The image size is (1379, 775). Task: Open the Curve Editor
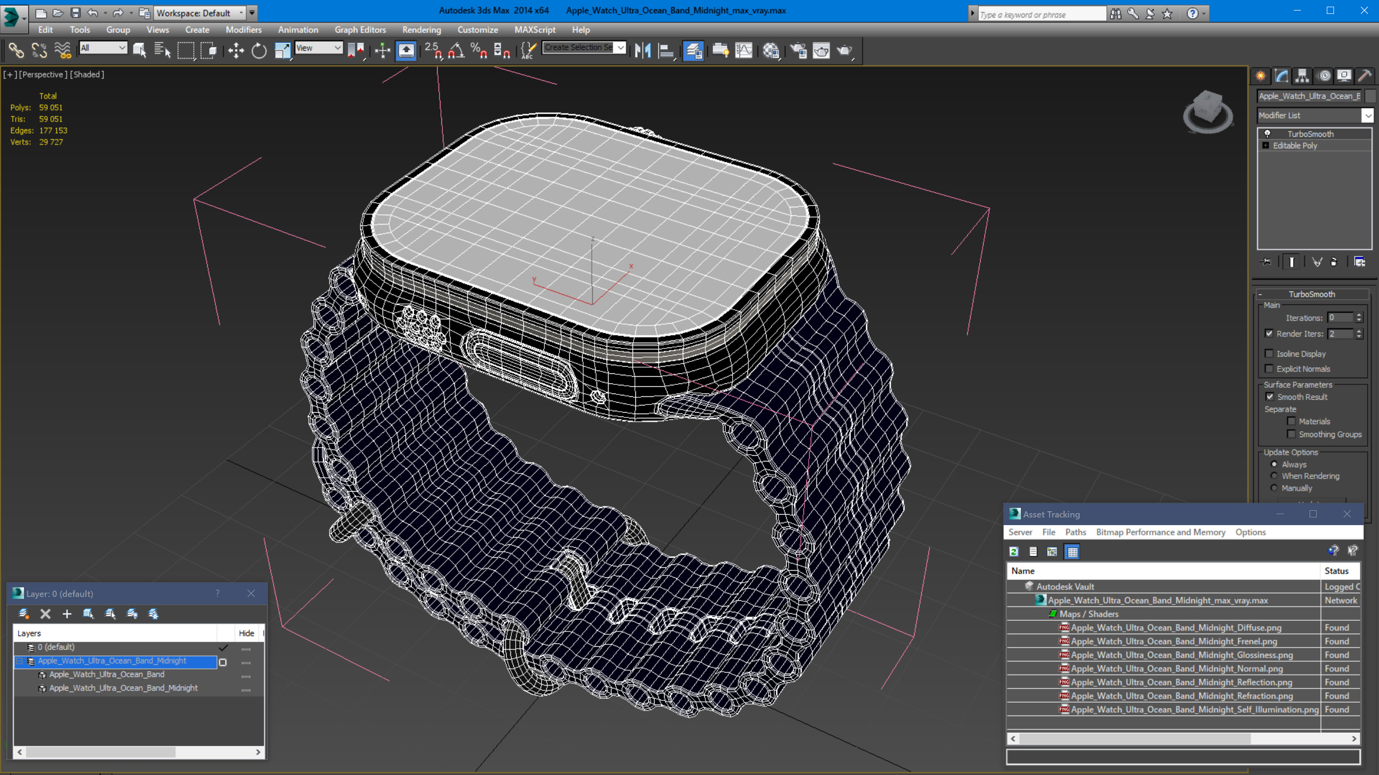click(744, 50)
